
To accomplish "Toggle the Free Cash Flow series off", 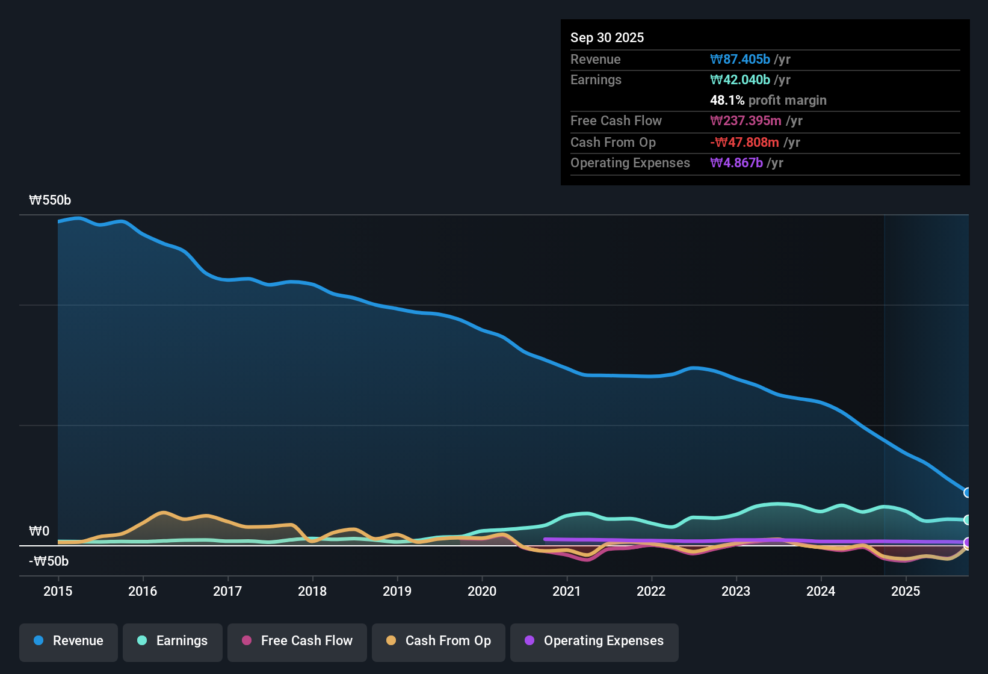I will 297,641.
